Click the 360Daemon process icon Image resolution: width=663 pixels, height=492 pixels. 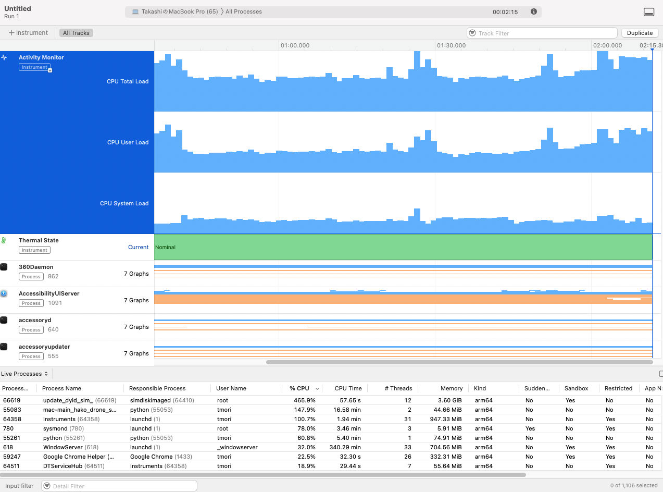(x=4, y=267)
